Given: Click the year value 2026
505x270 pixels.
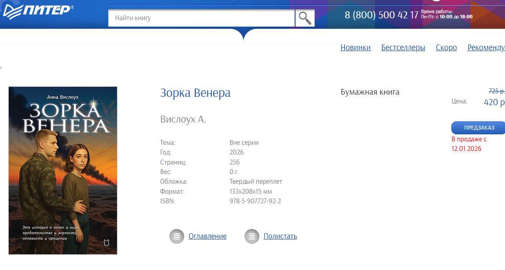Looking at the screenshot, I should click(x=237, y=152).
